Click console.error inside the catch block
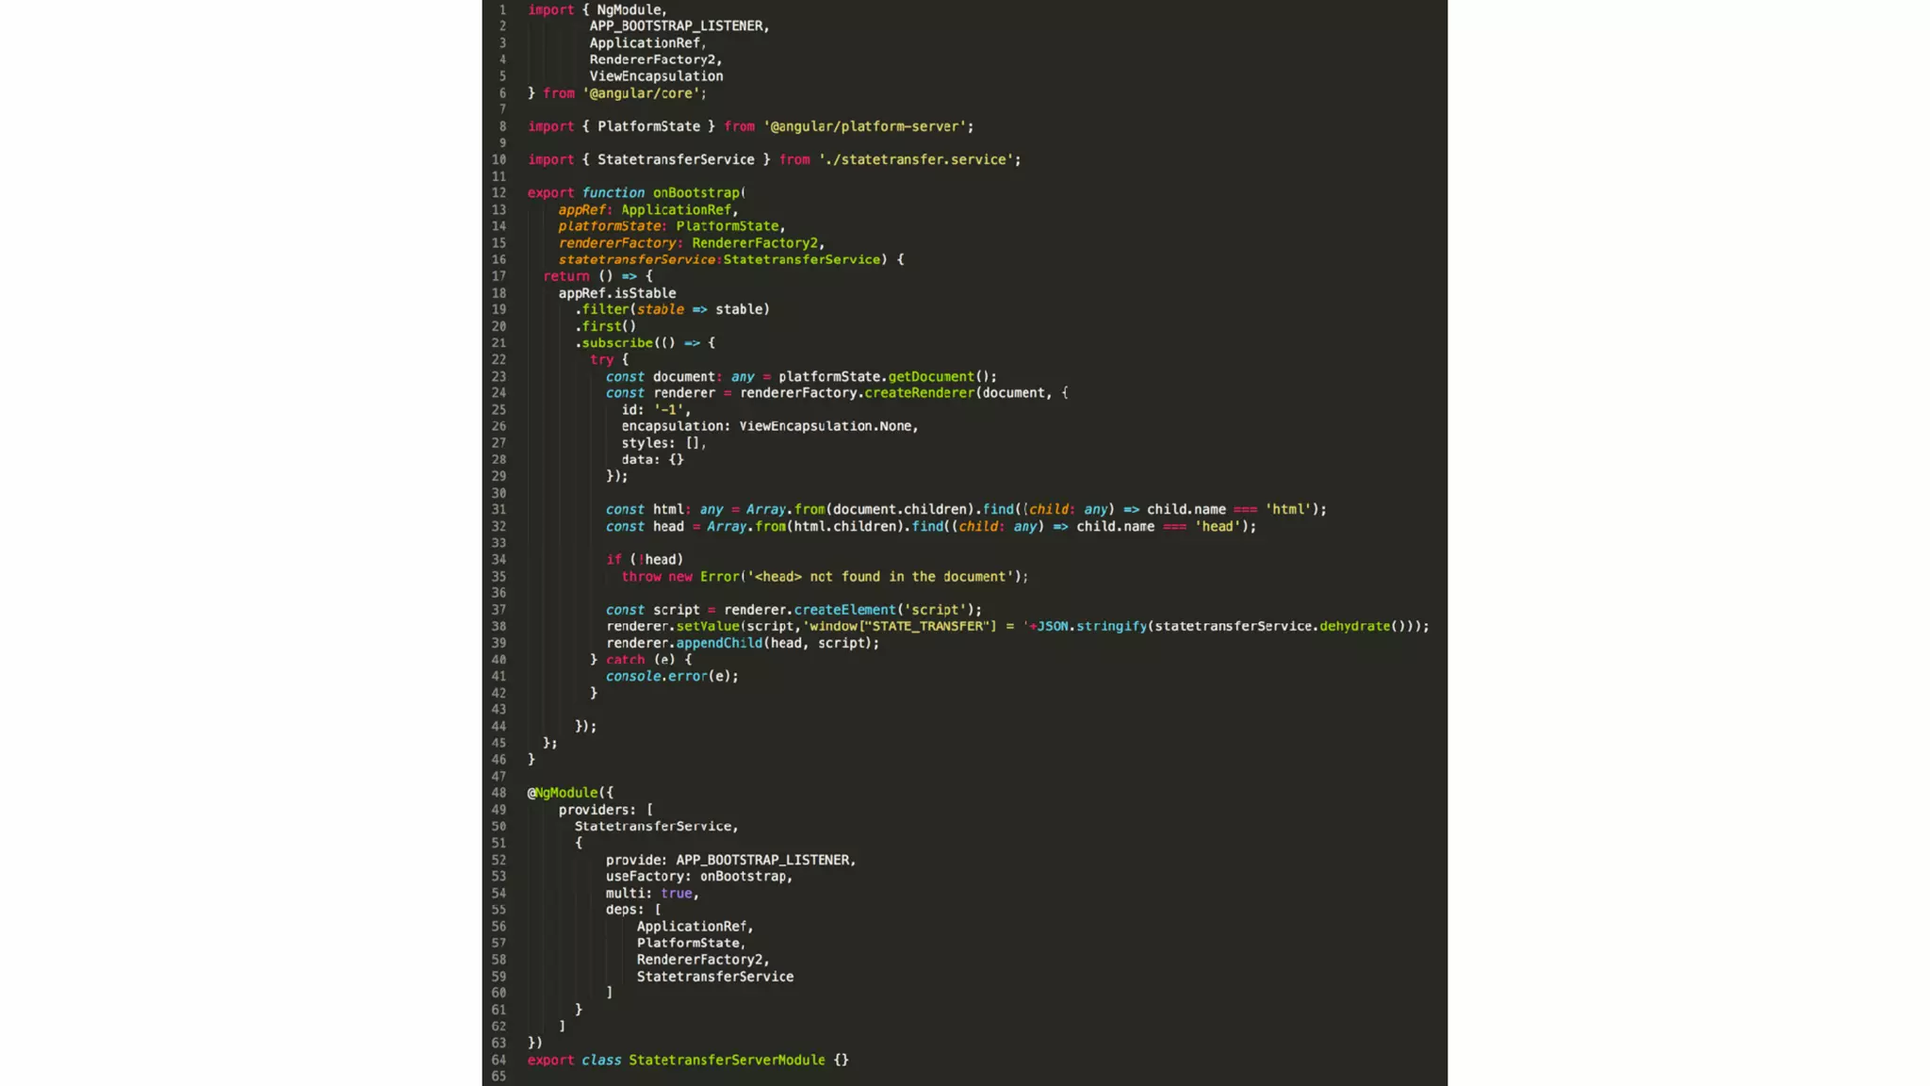 (656, 676)
